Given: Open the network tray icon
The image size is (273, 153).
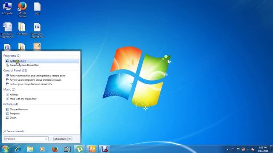Looking at the screenshot, I should click(x=248, y=149).
